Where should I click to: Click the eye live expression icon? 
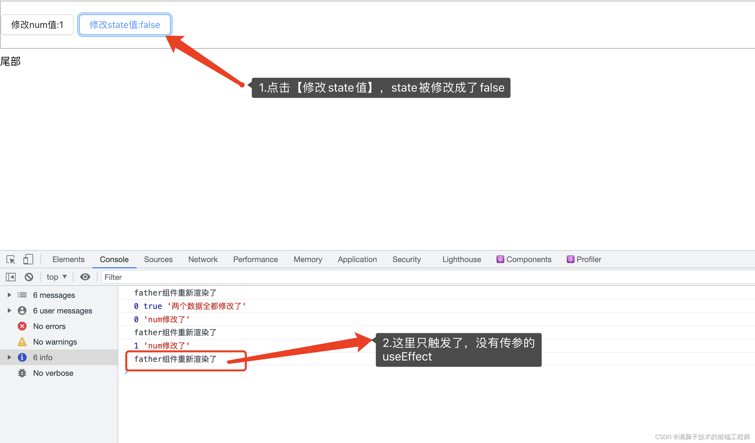[85, 277]
